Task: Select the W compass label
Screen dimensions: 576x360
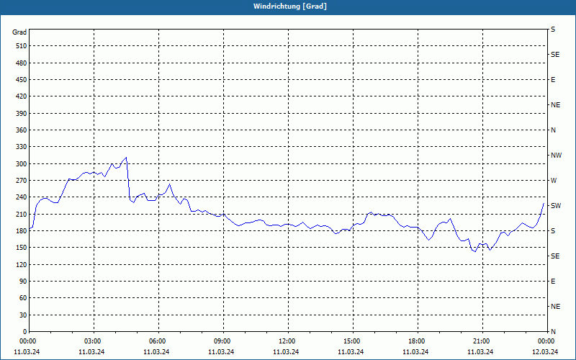Action: (x=554, y=181)
